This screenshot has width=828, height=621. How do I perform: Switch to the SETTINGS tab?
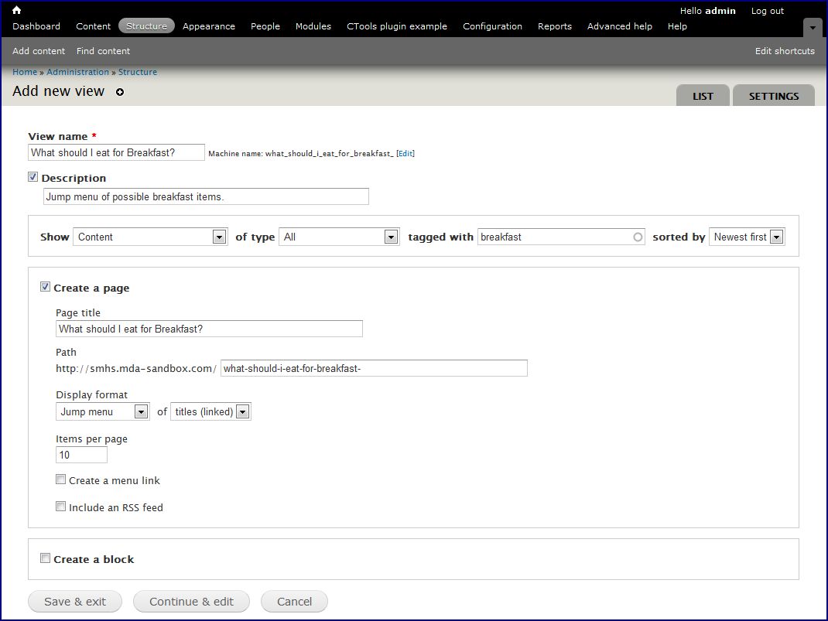(774, 96)
